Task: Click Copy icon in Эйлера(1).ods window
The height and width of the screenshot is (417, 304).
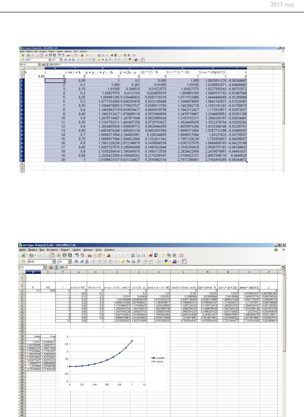Action: 95,255
